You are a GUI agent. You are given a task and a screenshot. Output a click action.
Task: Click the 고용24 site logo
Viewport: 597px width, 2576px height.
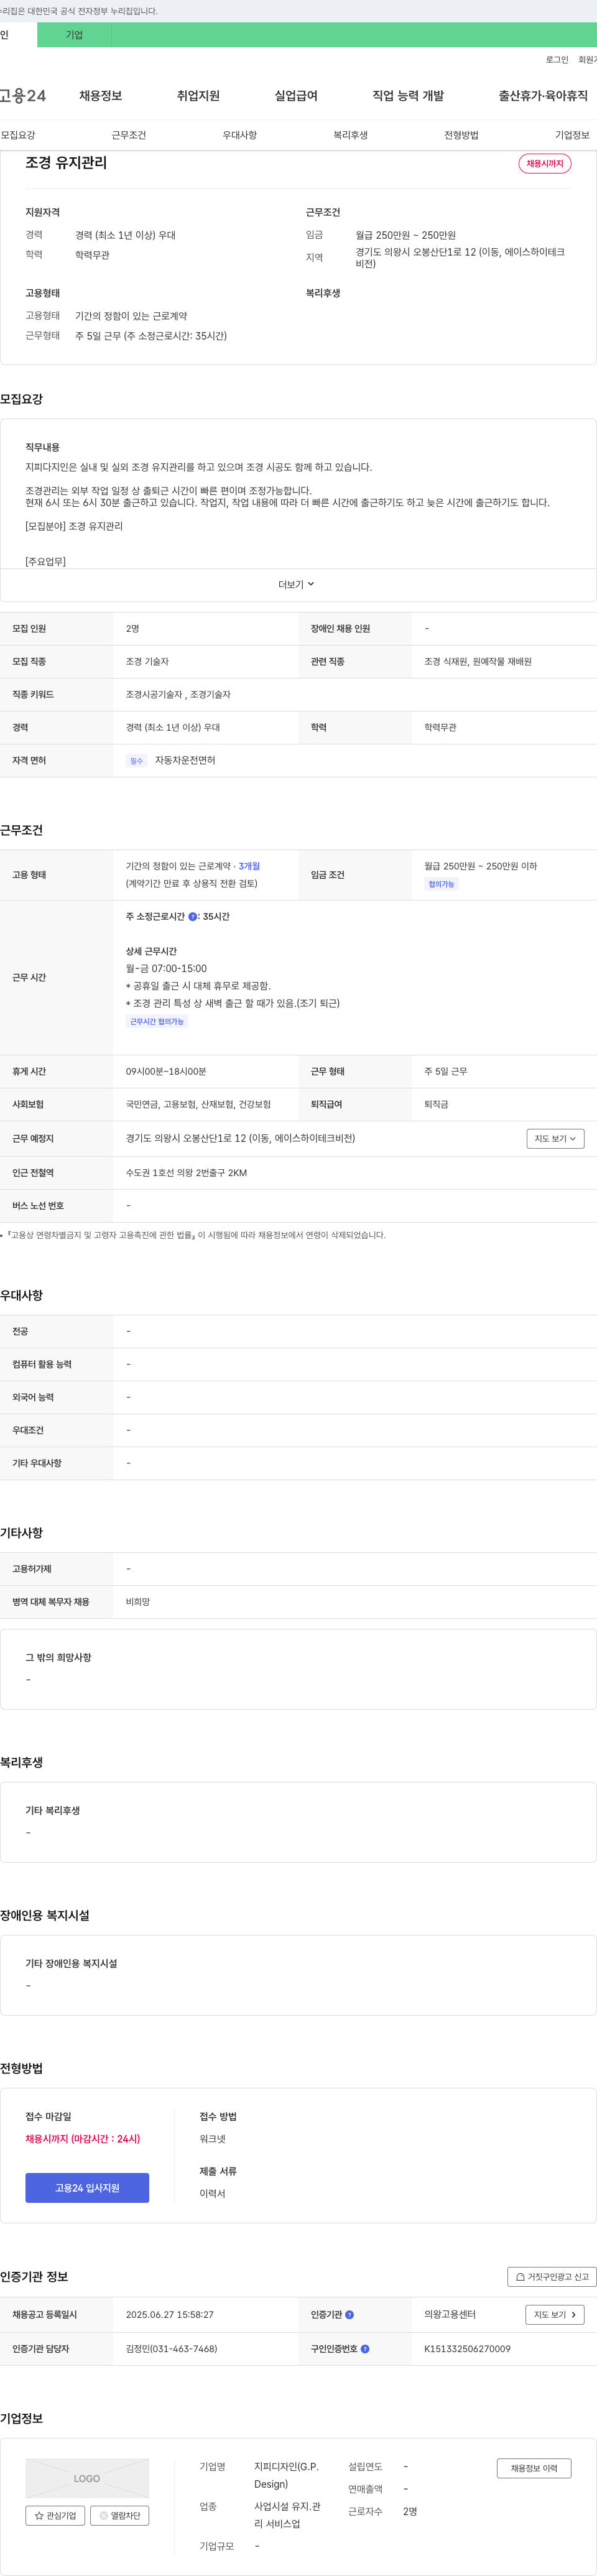(x=22, y=96)
